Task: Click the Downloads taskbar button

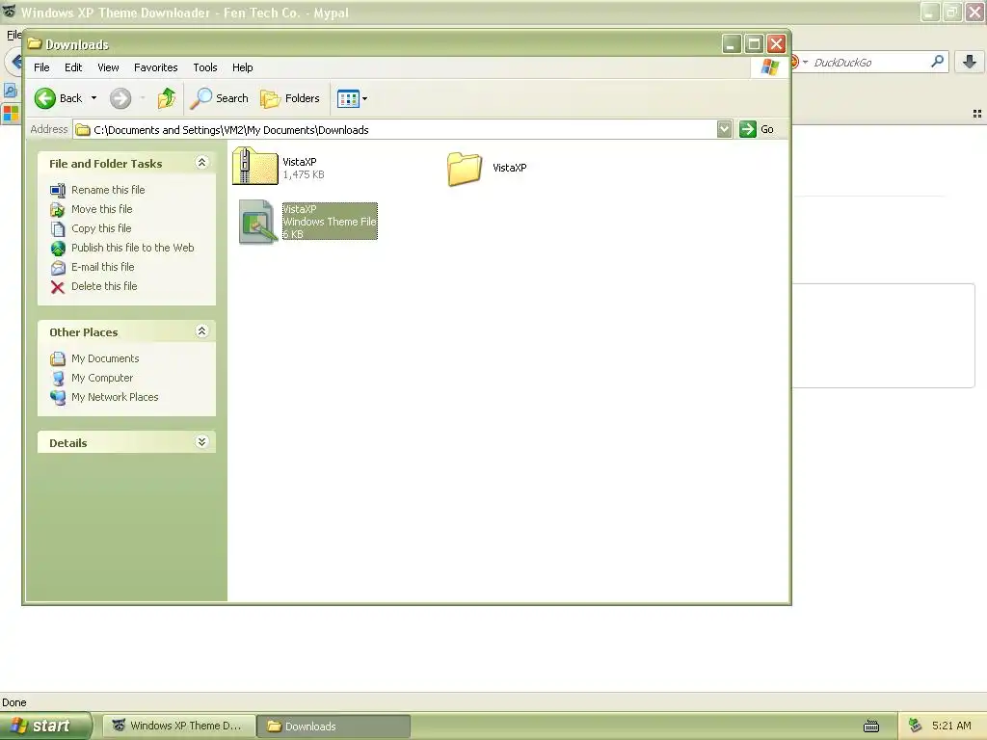Action: pos(333,726)
